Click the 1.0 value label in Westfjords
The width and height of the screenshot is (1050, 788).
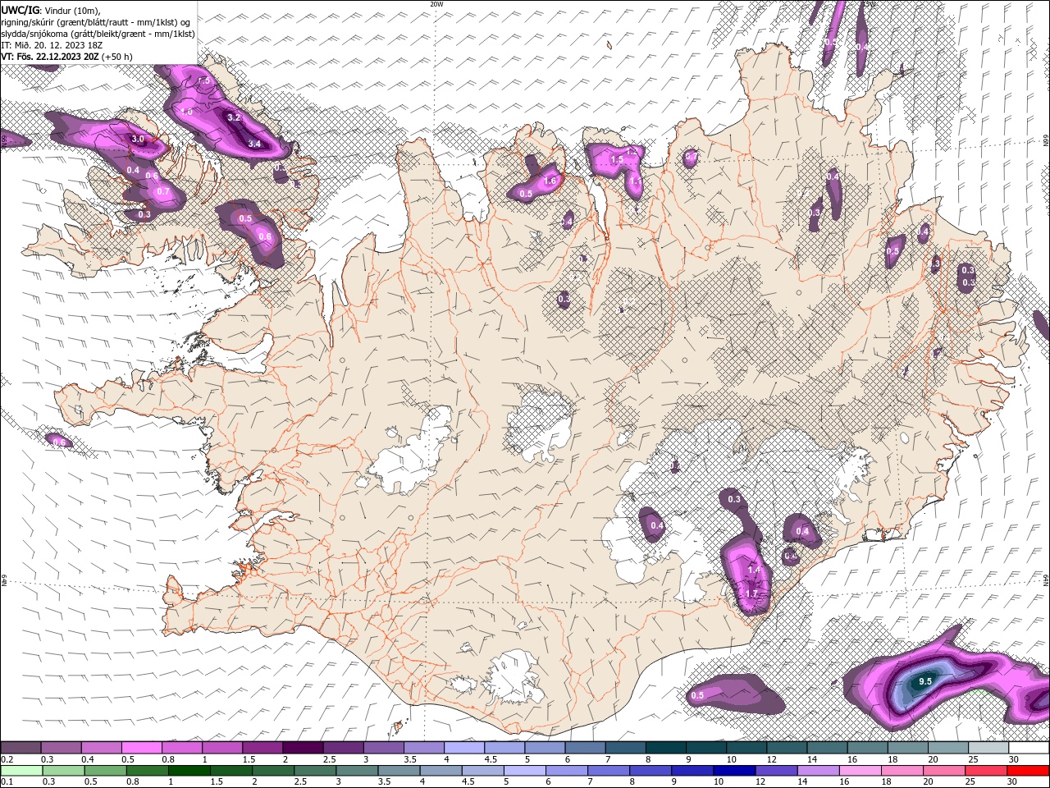[x=187, y=112]
